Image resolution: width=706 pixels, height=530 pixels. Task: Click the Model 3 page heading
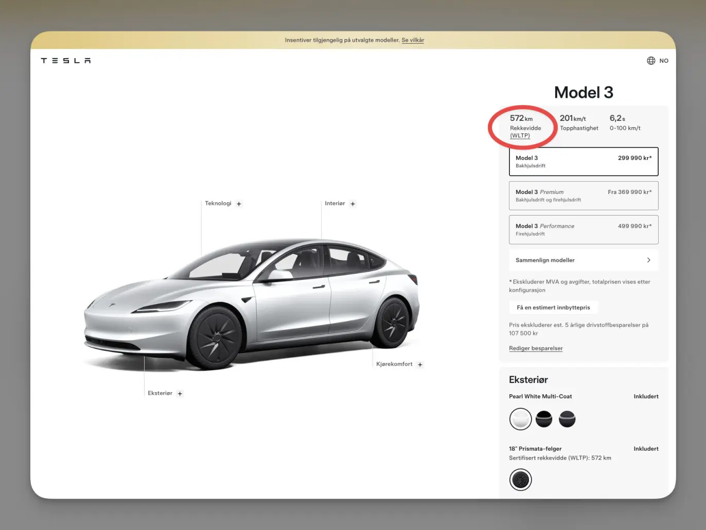click(584, 93)
